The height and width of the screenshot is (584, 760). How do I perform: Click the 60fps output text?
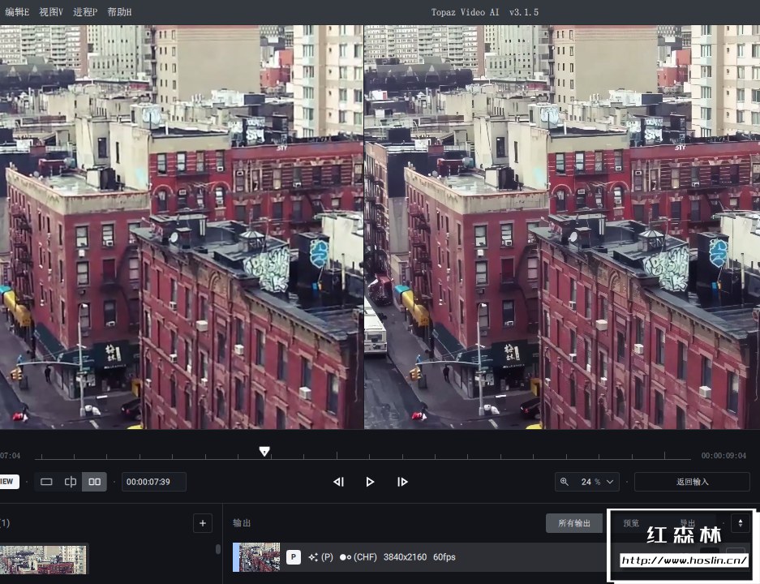tap(444, 557)
